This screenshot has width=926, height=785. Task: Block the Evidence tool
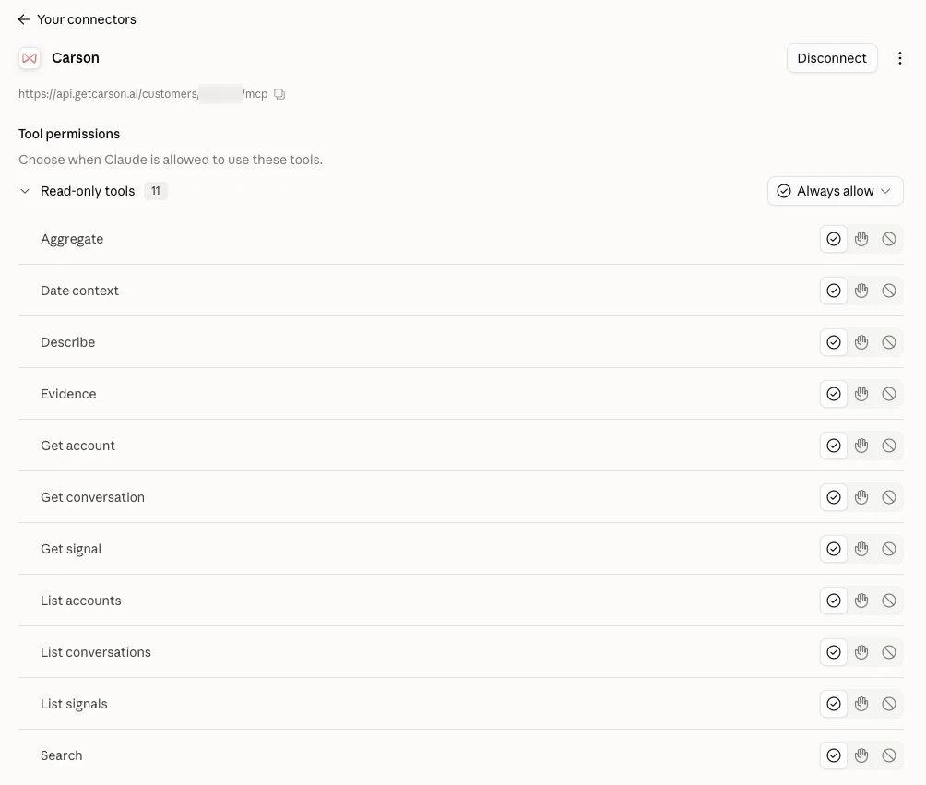(x=889, y=394)
